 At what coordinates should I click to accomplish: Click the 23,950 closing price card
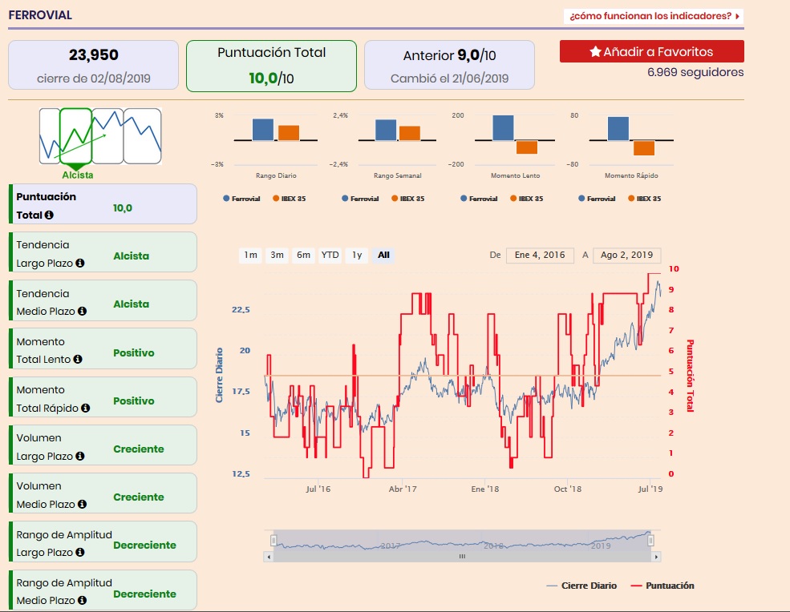93,65
